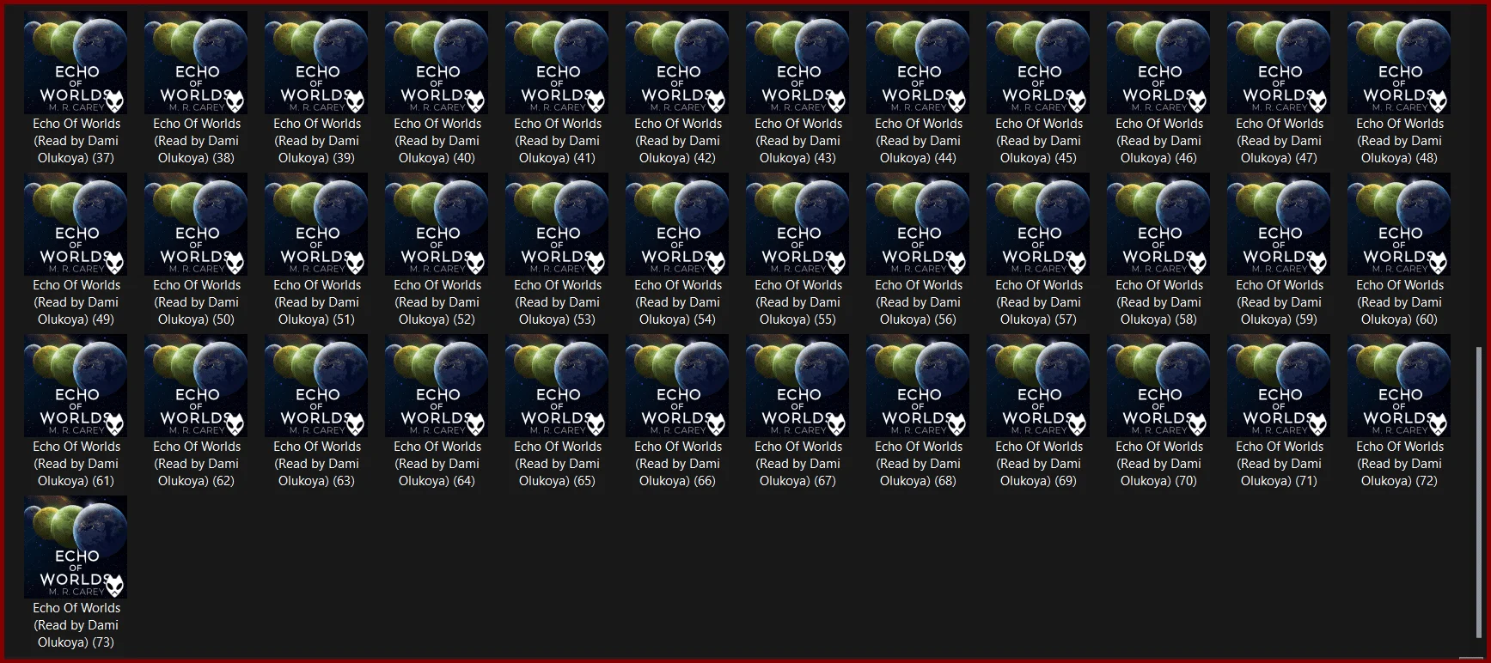Select the Echo Of Worlds (49) cover icon
Image resolution: width=1491 pixels, height=663 pixels.
click(x=76, y=224)
